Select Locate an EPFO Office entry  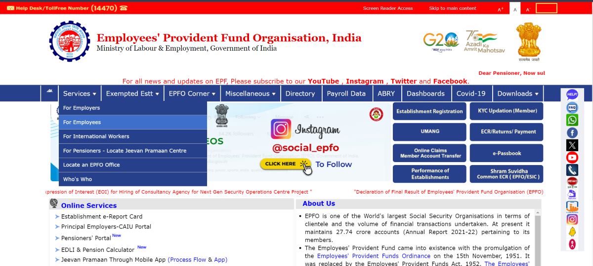132,165
